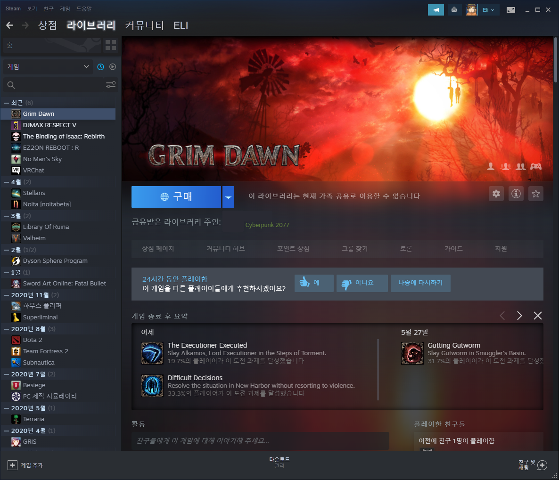Collapse the 2020년 8월 section

7,329
